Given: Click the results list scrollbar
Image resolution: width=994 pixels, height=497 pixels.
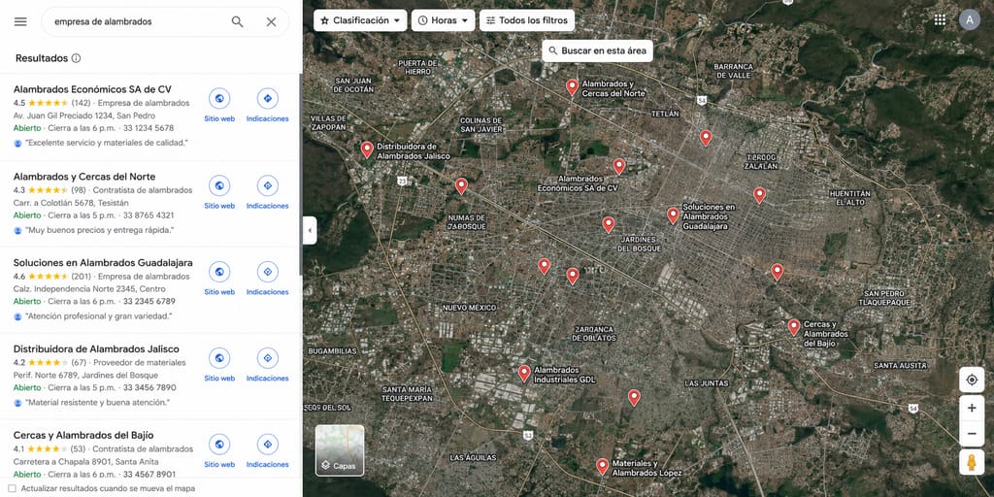Looking at the screenshot, I should coord(301,175).
